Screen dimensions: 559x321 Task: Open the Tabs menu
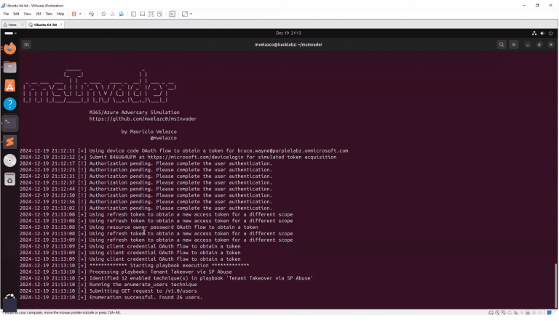point(49,14)
